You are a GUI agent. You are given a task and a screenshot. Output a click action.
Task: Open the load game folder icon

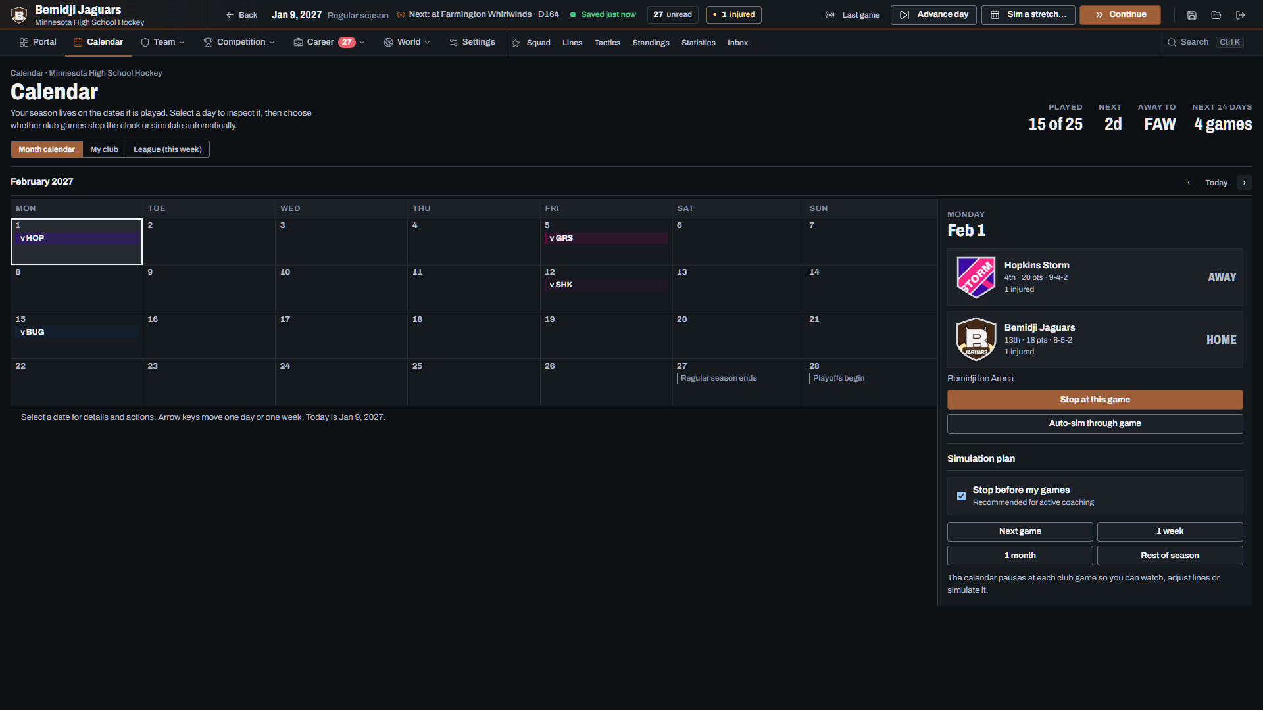1216,15
